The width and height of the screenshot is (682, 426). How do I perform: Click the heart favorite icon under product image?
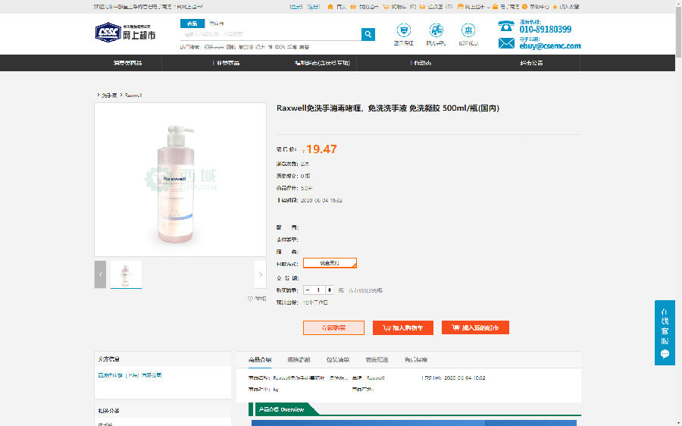(250, 299)
